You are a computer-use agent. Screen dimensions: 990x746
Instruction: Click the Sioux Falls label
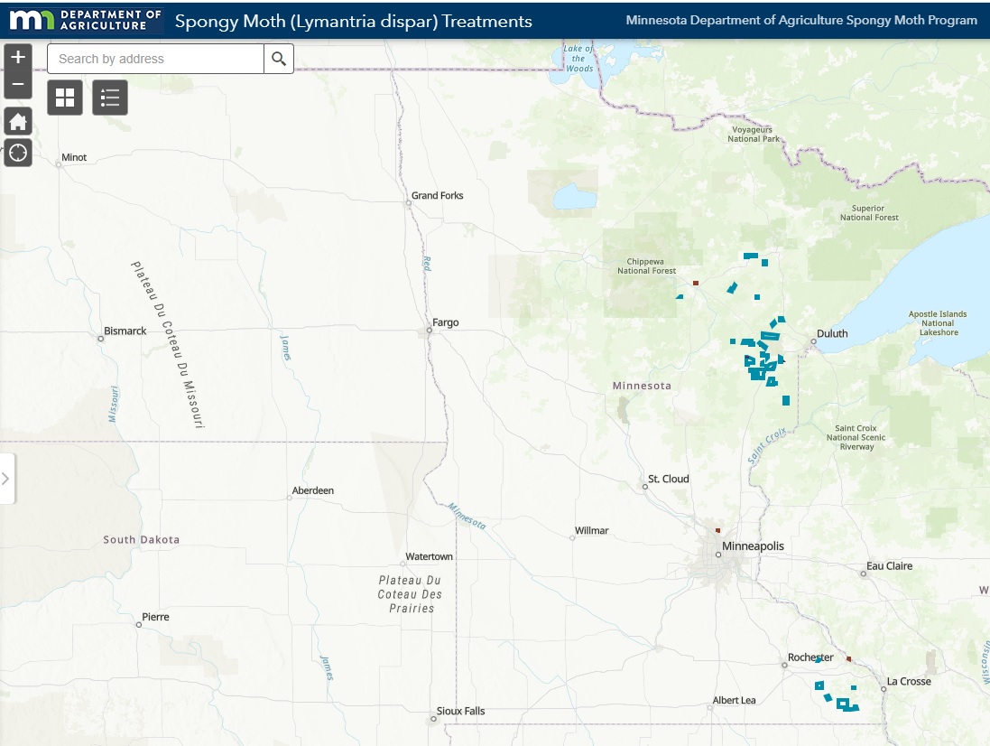coord(460,711)
